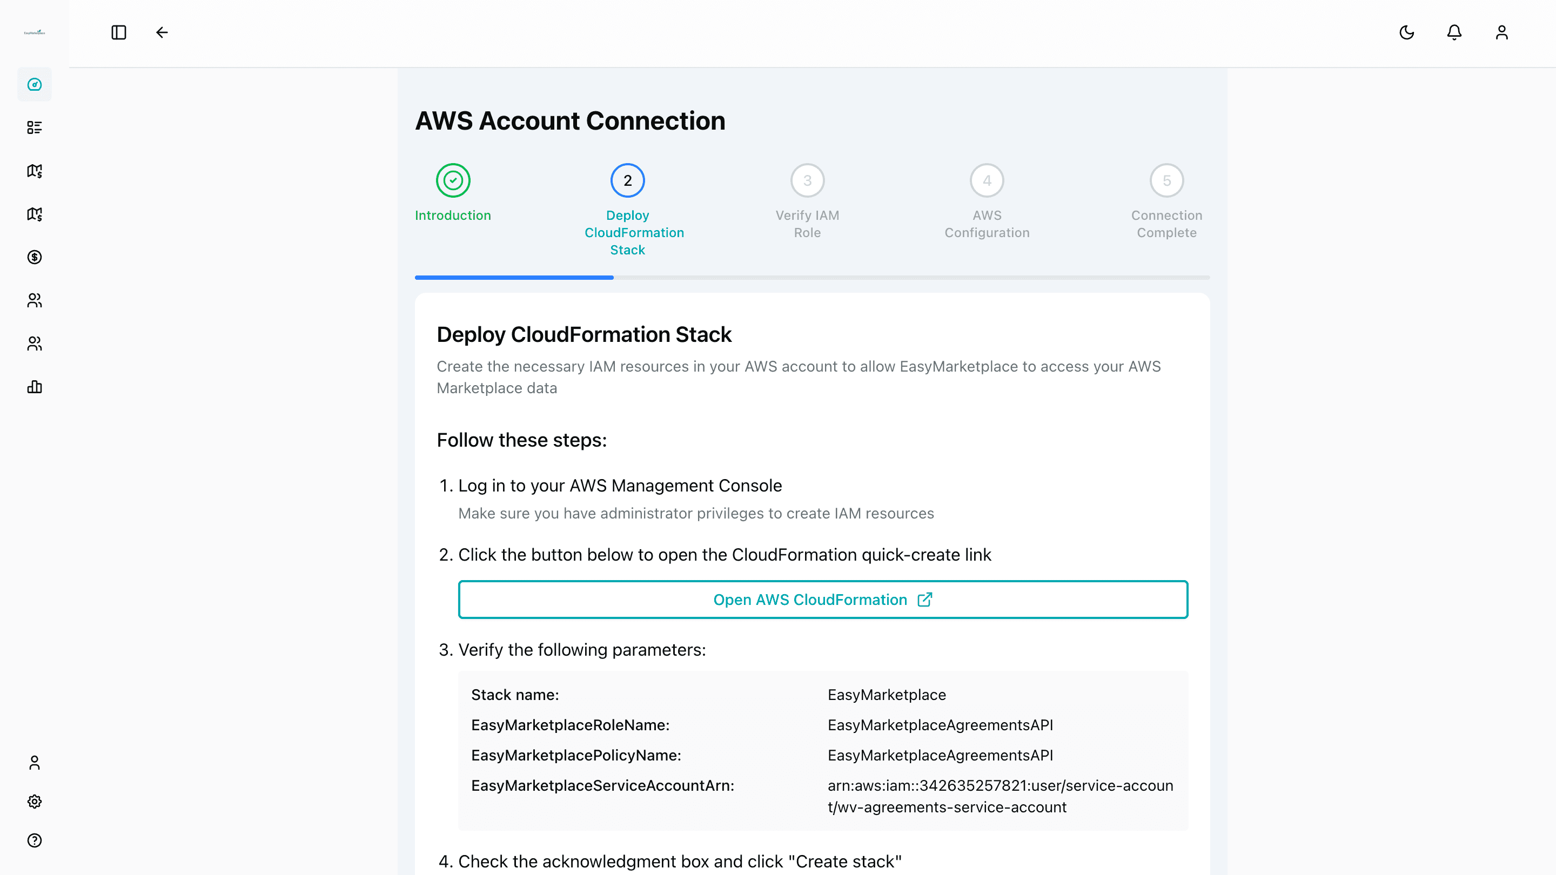The image size is (1556, 875).
Task: Click the Introduction step label
Action: tap(453, 216)
